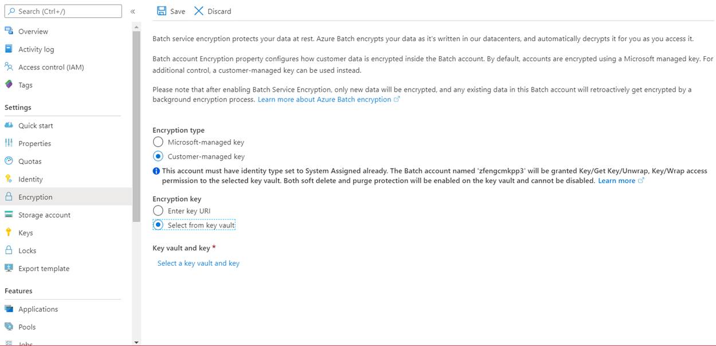Collapse the left navigation pane

[132, 11]
